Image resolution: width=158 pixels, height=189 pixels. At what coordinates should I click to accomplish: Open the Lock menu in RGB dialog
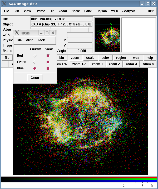(x=41, y=40)
